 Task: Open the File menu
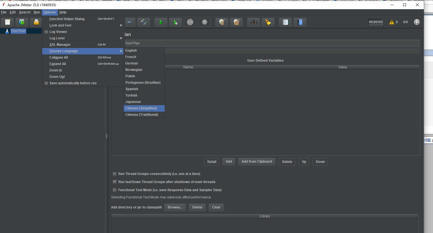[x=4, y=12]
